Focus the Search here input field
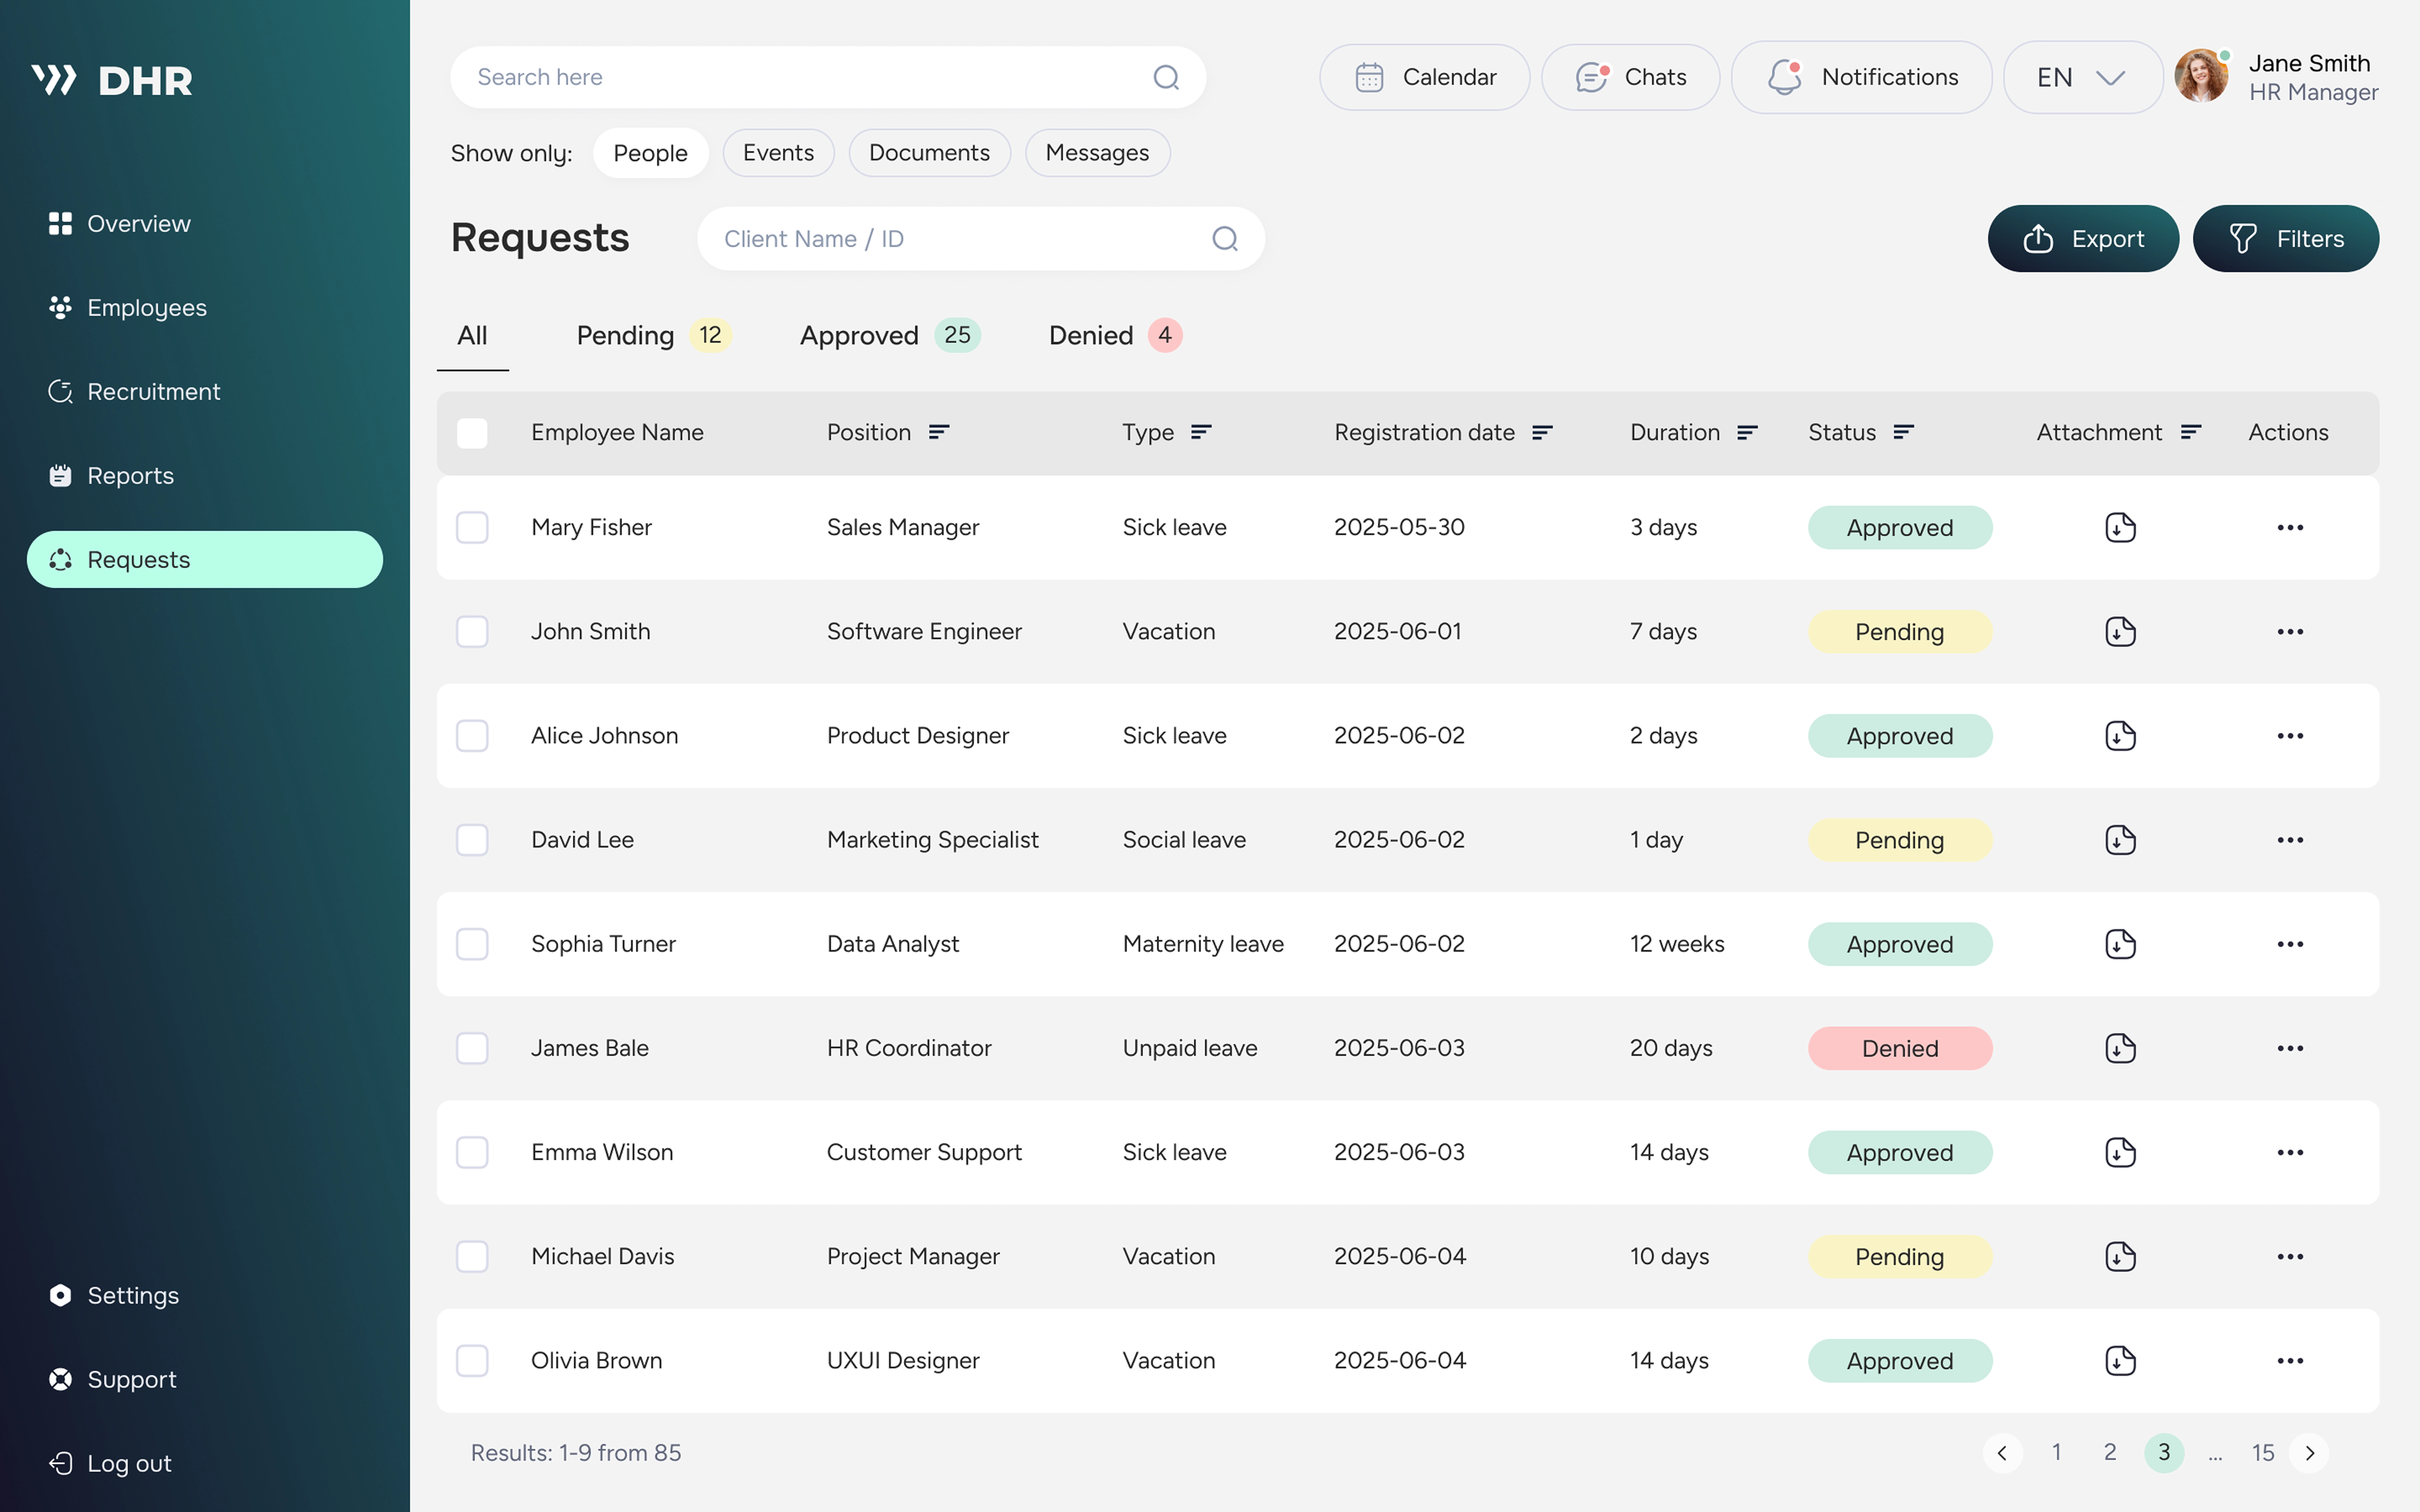The height and width of the screenshot is (1512, 2420). pos(800,77)
